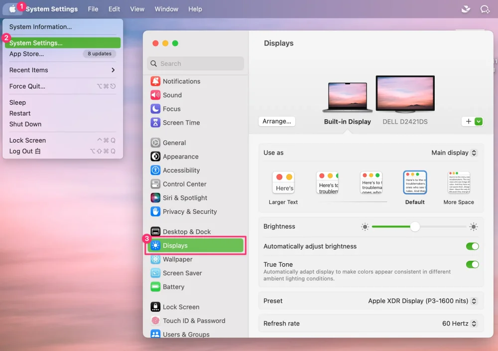This screenshot has height=351, width=498.
Task: Open the Notifications bell icon
Action: tap(155, 81)
